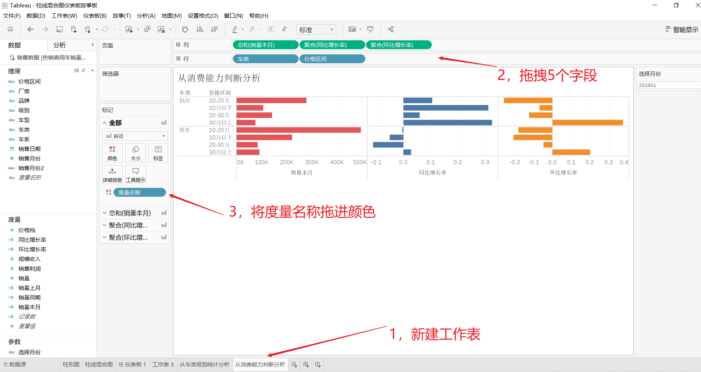Expand the 总和(销量本月) marks section
The height and width of the screenshot is (372, 701).
(105, 213)
